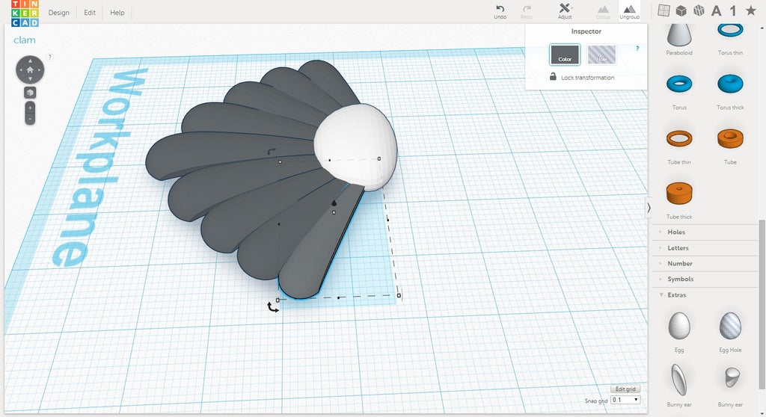Image resolution: width=766 pixels, height=417 pixels.
Task: Open the Edit menu
Action: (90, 13)
